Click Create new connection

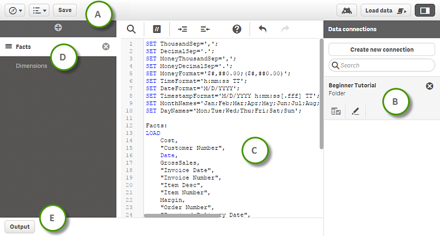(x=382, y=49)
